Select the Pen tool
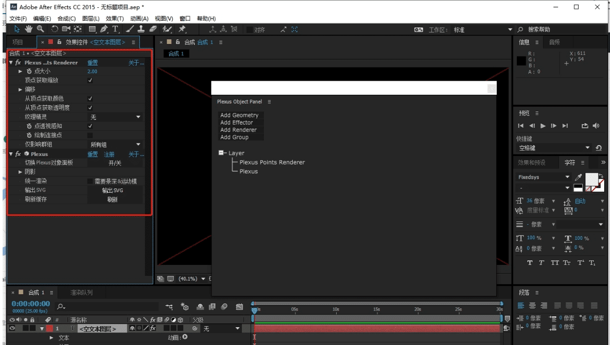 tap(104, 29)
